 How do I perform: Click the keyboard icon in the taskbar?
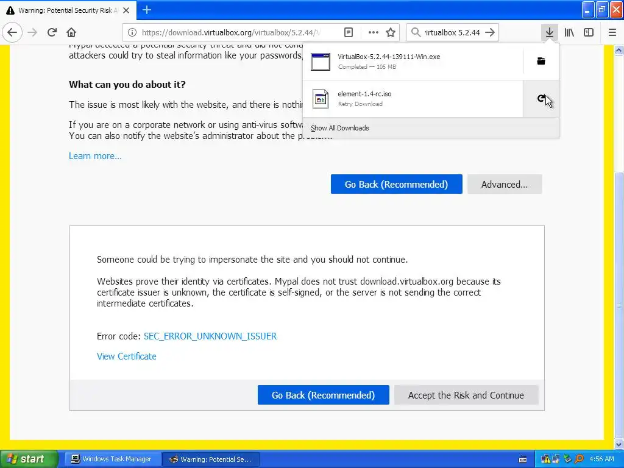[x=523, y=459]
